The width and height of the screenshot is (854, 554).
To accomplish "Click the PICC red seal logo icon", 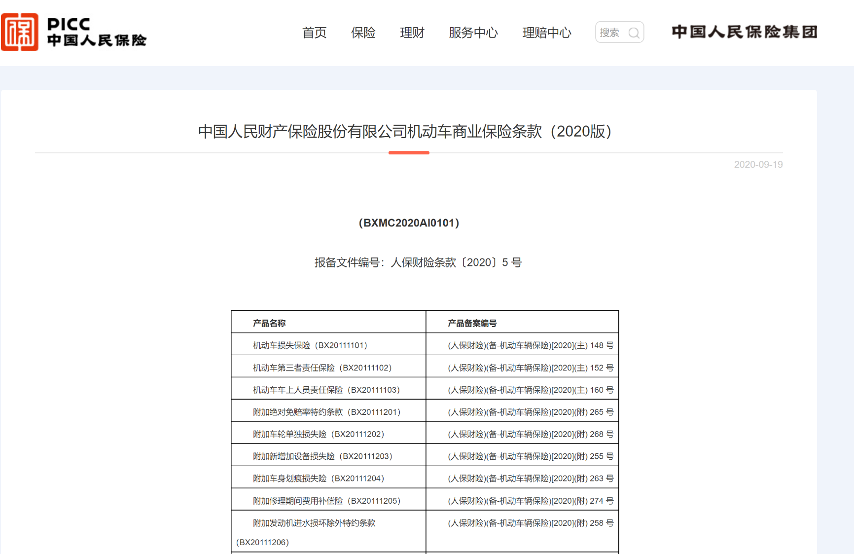I will pos(20,32).
